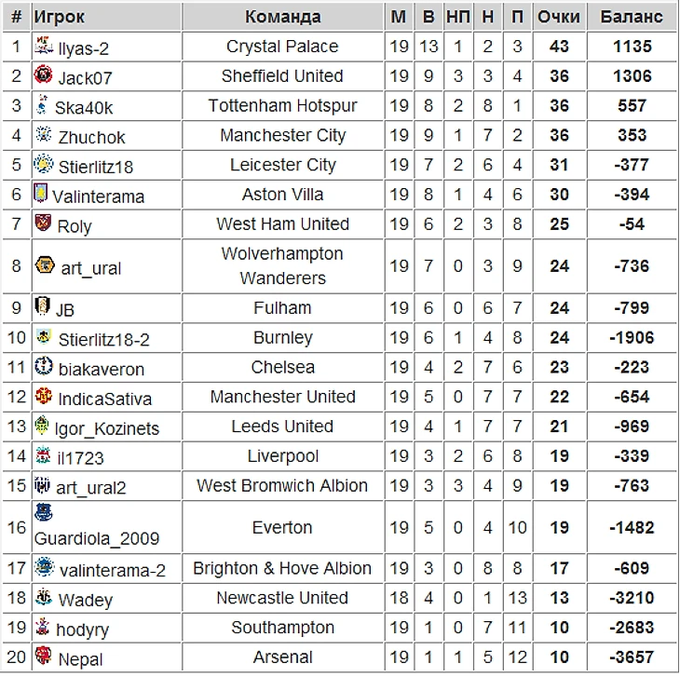Open Igor_Kozinets player profile

pyautogui.click(x=107, y=428)
